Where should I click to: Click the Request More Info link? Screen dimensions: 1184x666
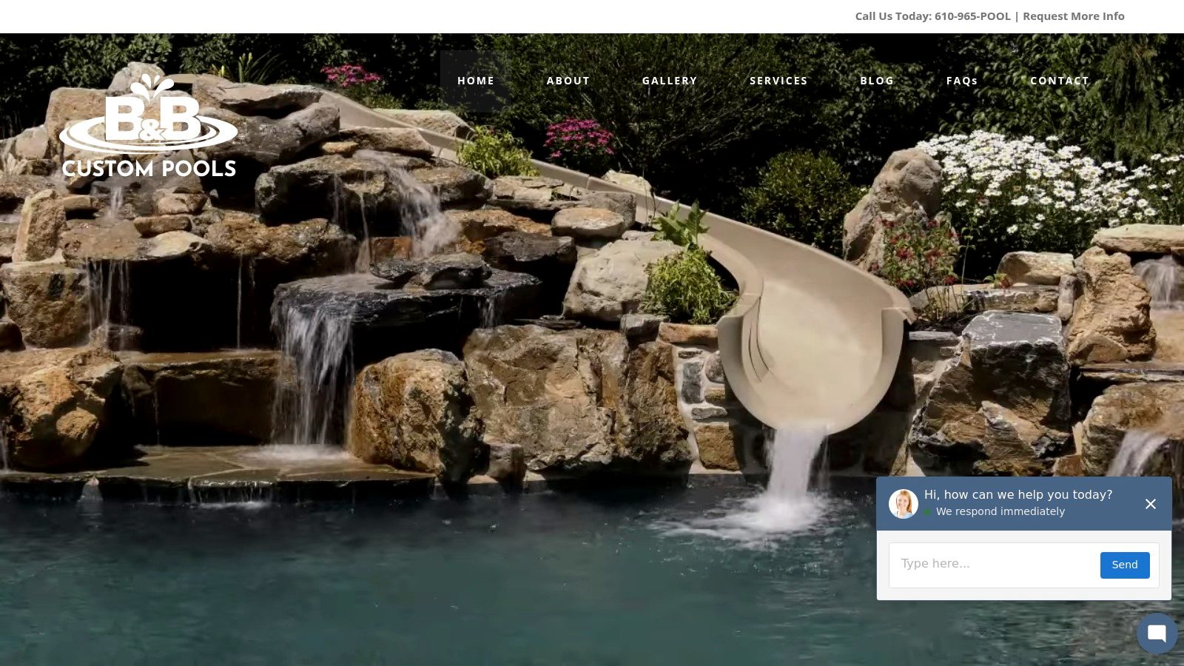tap(1073, 16)
